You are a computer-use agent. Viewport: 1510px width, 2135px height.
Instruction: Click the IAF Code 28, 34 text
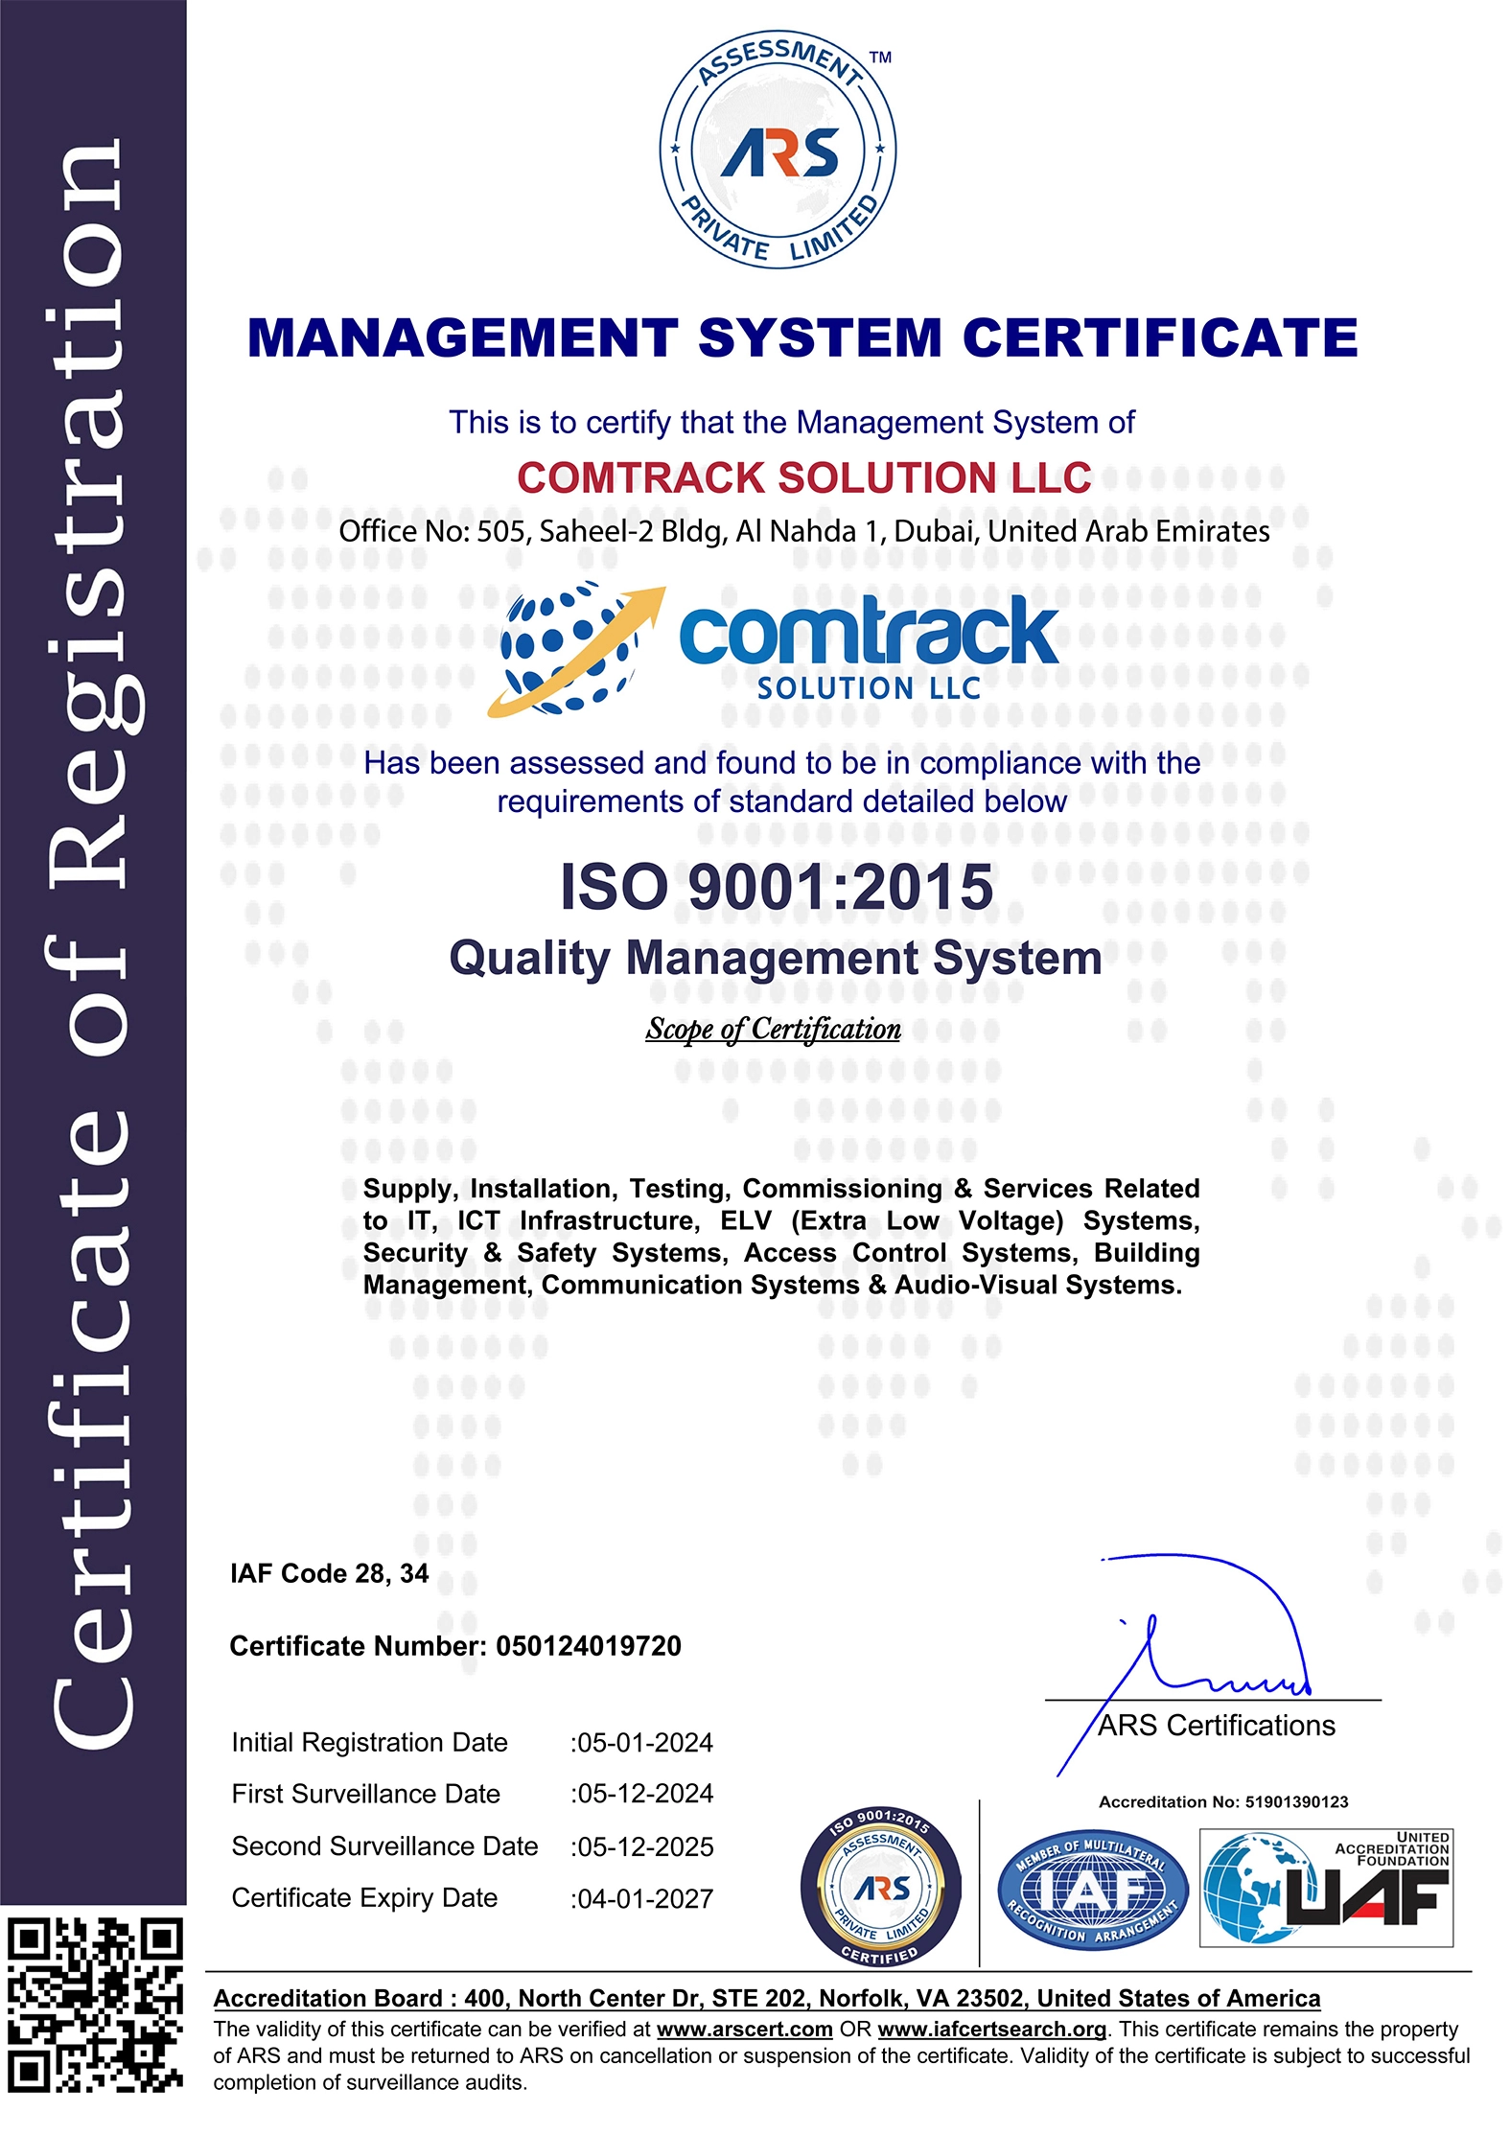tap(329, 1573)
